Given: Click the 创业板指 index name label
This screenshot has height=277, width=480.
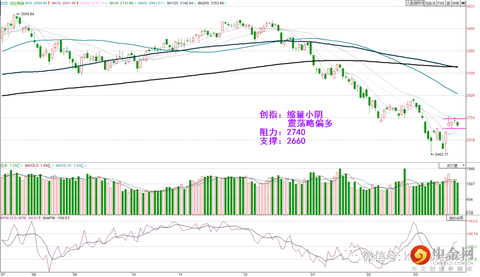Looking at the screenshot, I should [x=16, y=3].
